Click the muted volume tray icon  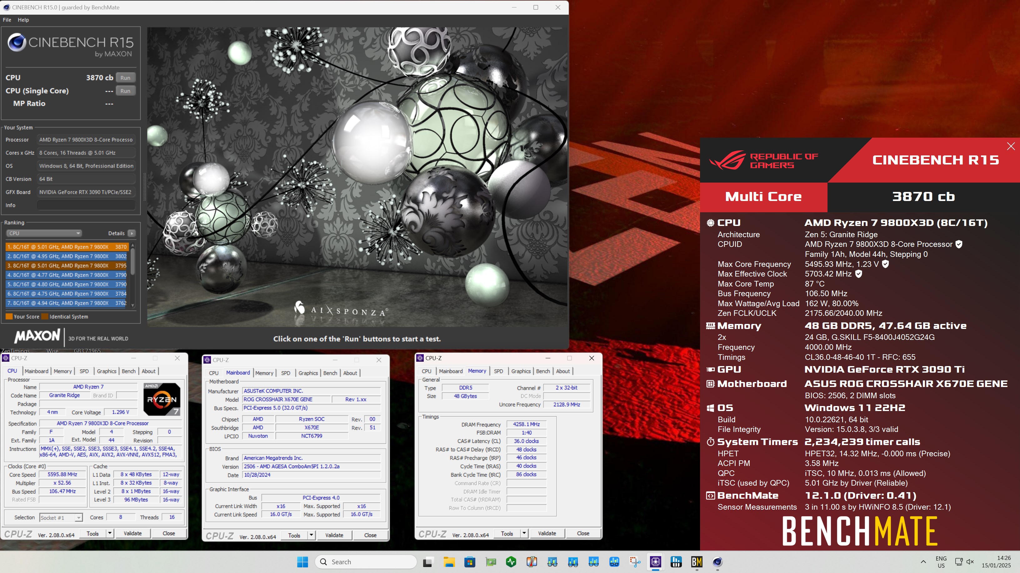click(x=970, y=562)
